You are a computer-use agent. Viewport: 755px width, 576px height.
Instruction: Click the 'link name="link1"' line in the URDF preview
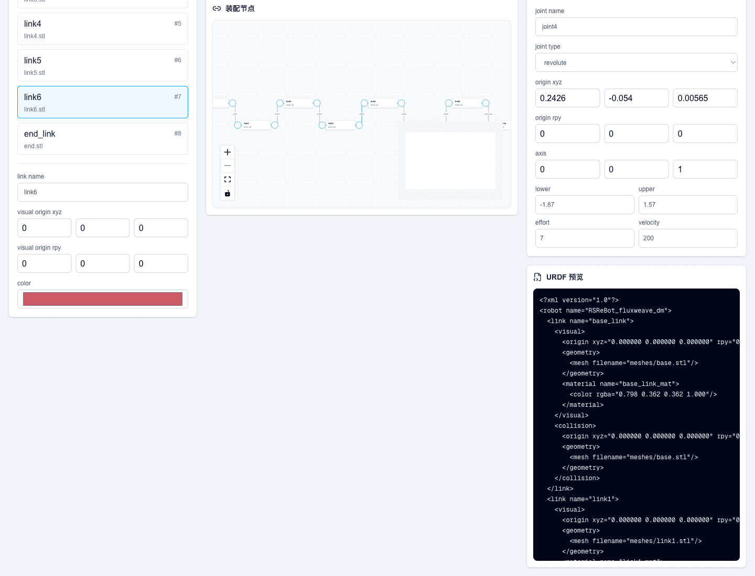583,499
